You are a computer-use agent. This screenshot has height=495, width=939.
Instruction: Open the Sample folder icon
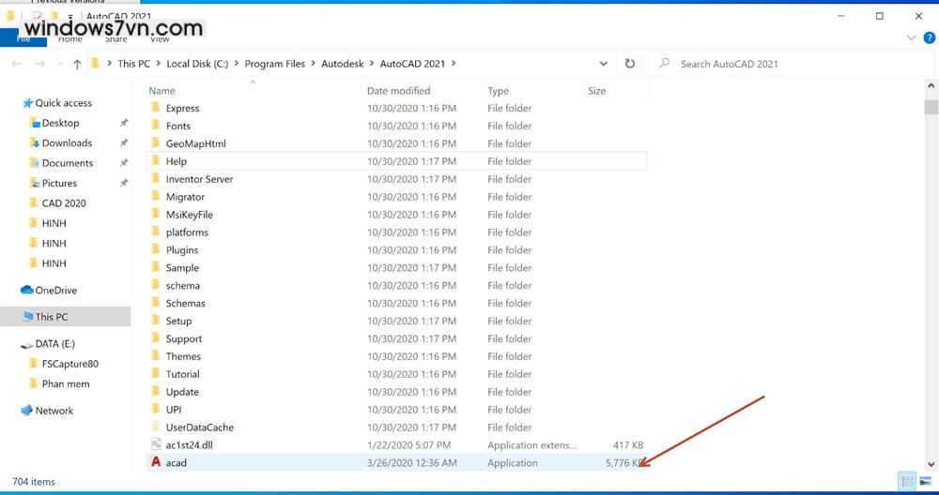tap(156, 267)
